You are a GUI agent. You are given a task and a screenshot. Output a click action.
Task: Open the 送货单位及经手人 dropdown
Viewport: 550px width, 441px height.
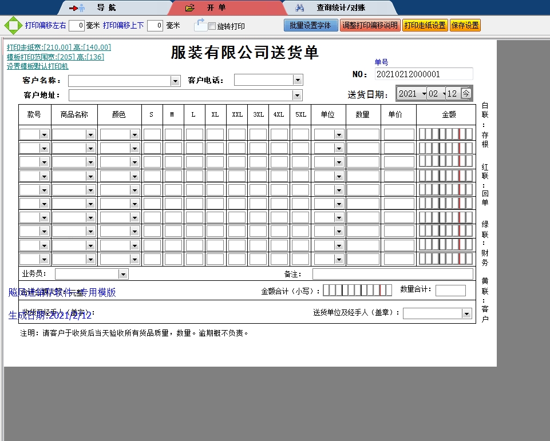(x=466, y=313)
